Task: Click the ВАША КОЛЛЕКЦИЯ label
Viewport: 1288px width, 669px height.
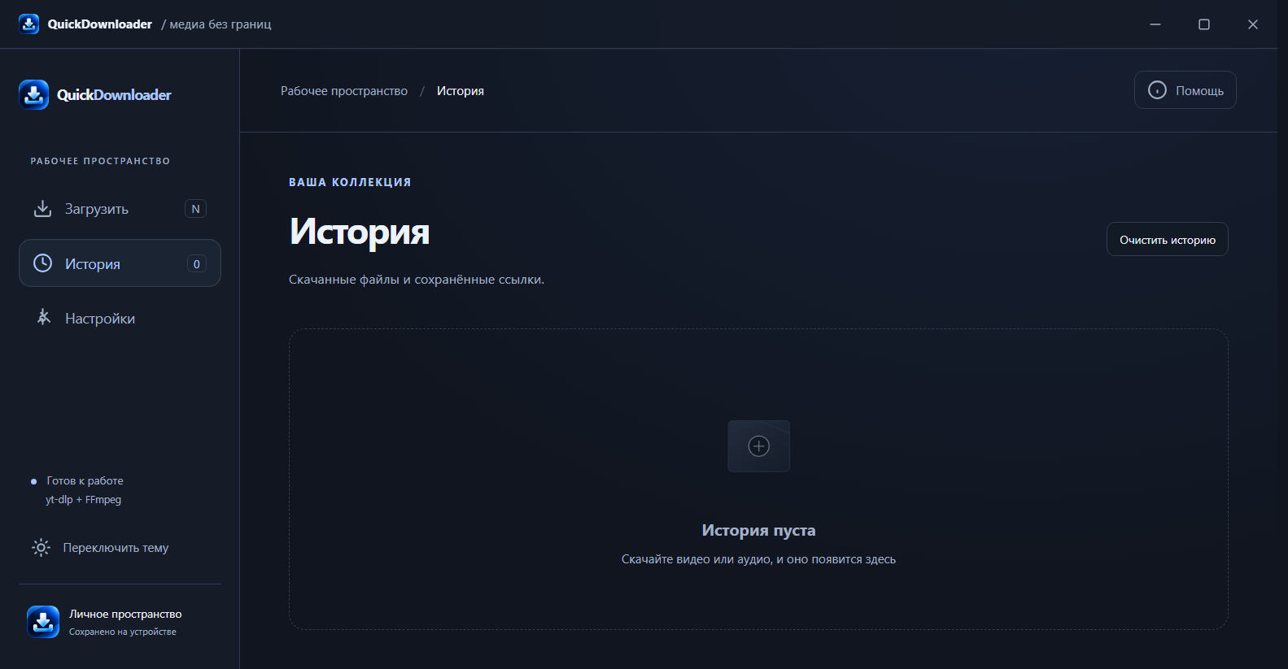Action: (x=350, y=182)
